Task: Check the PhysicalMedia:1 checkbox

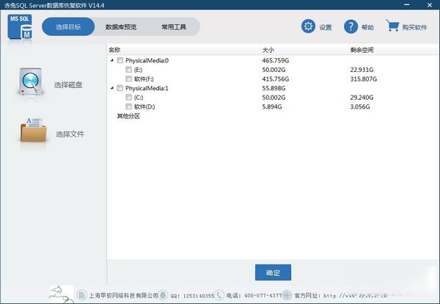Action: [120, 88]
